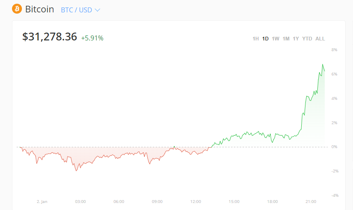353x210 pixels.
Task: Click the 2. Jan date label
Action: tap(42, 202)
